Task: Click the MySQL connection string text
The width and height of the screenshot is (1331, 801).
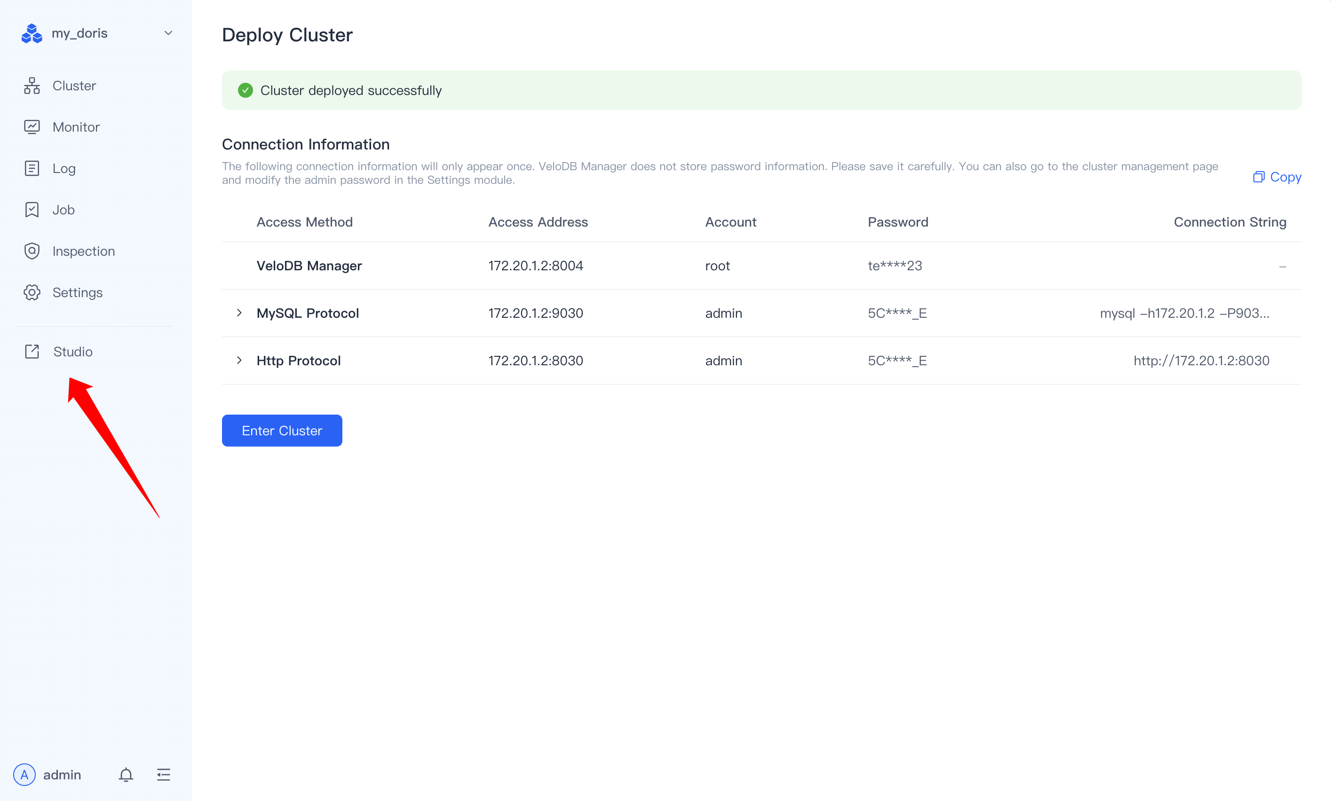Action: coord(1184,313)
